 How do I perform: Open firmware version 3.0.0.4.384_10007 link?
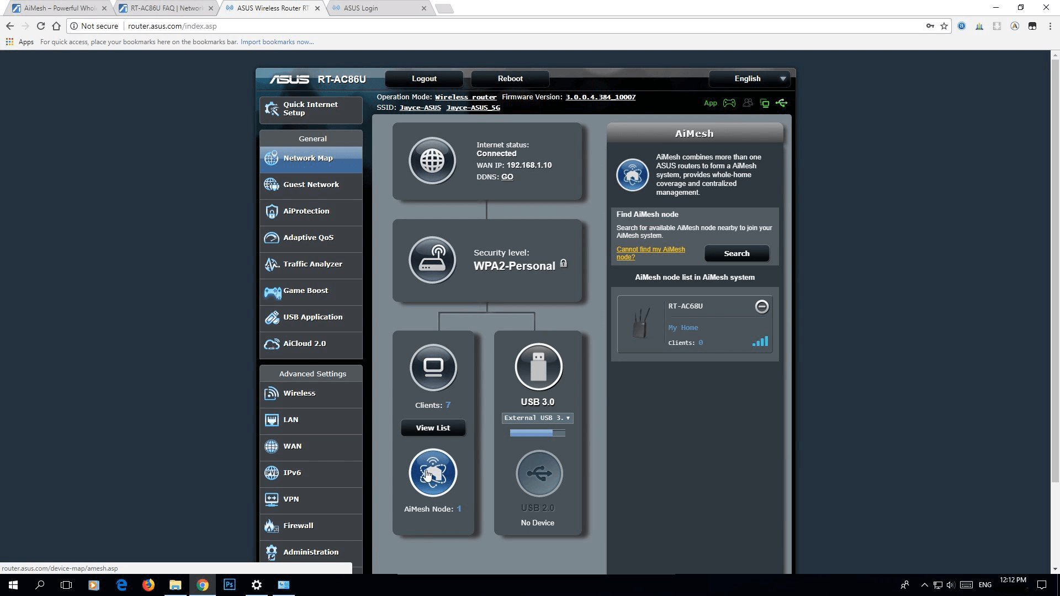(600, 97)
